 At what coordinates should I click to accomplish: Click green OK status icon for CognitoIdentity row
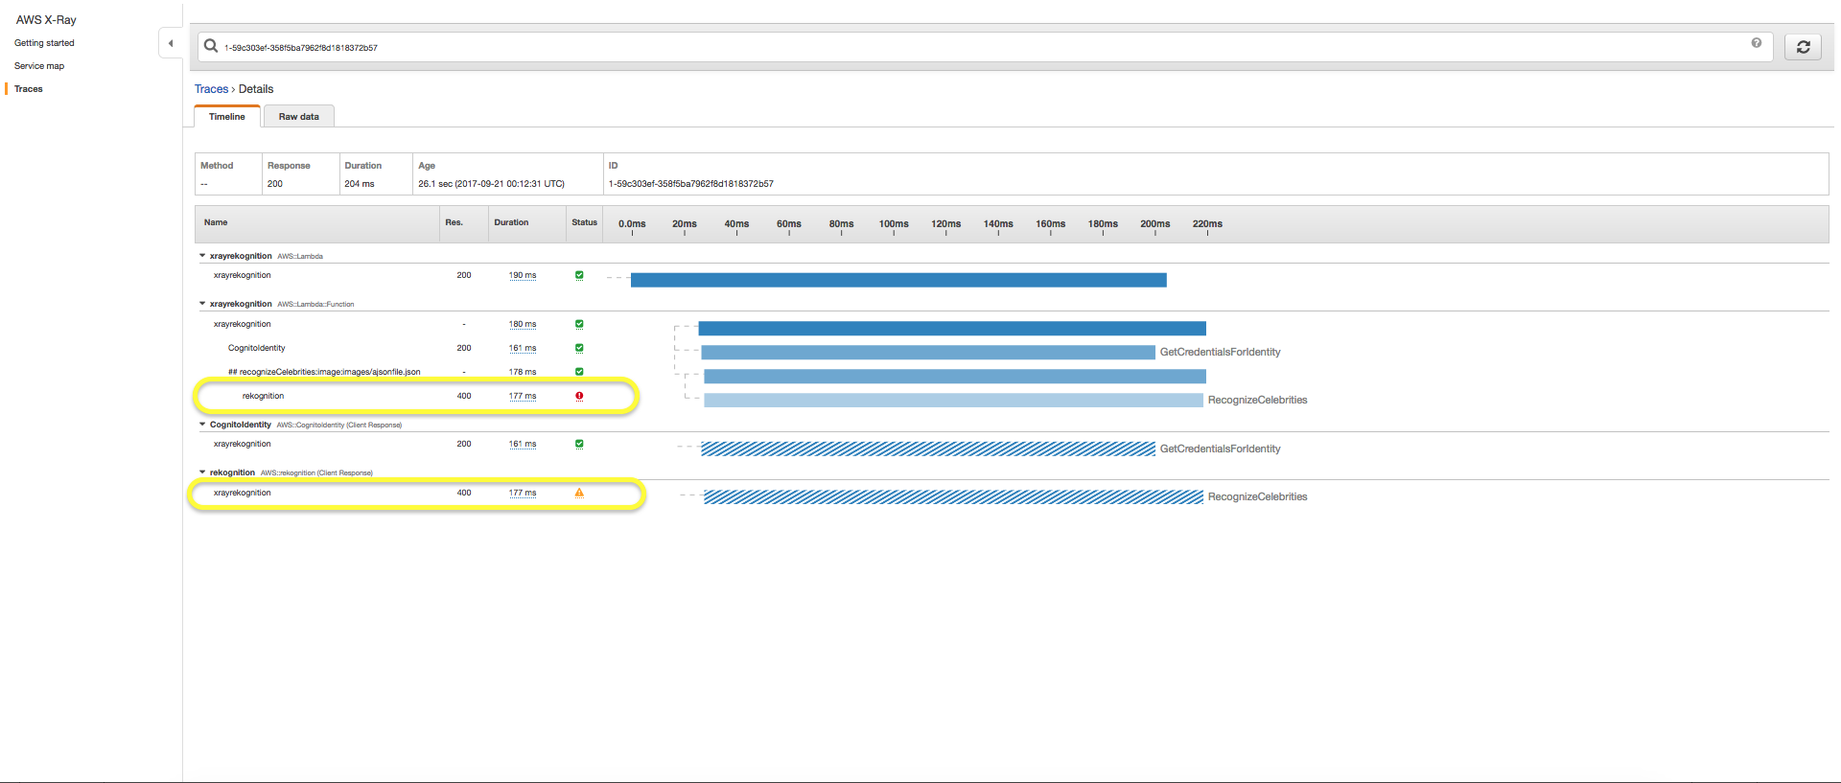pyautogui.click(x=579, y=348)
